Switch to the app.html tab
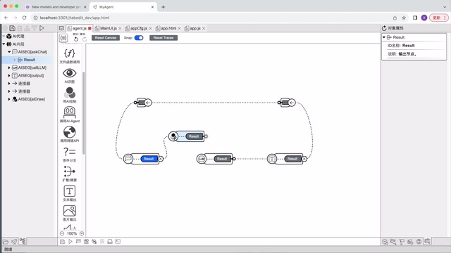 (x=168, y=28)
